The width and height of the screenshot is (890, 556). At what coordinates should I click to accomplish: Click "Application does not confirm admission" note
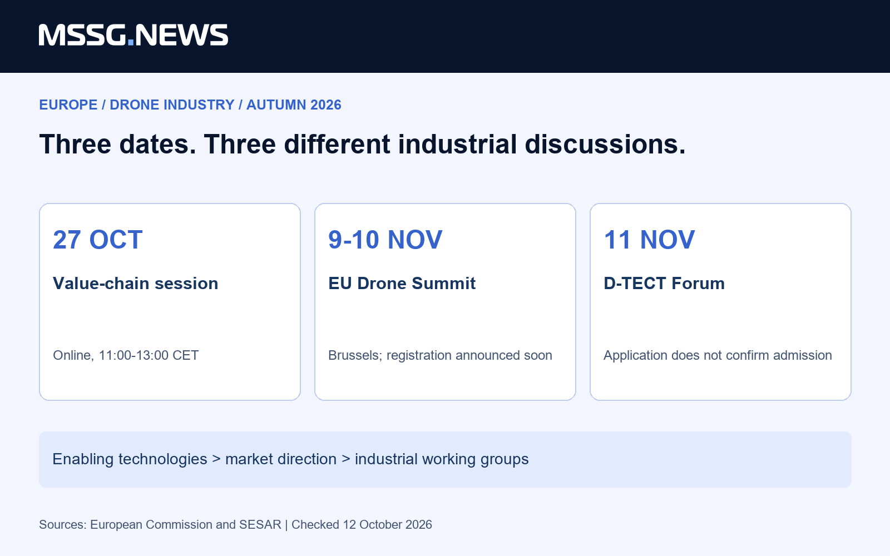[x=718, y=355]
